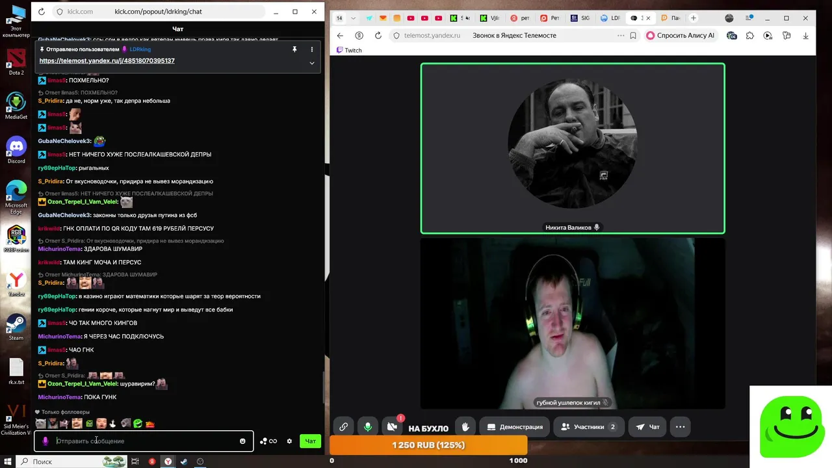Open Telemost Чат panel
Viewport: 832px width, 468px height.
tap(647, 427)
